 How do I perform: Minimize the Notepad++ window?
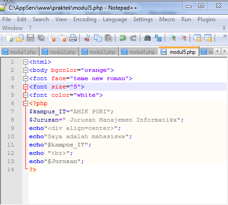189,6
